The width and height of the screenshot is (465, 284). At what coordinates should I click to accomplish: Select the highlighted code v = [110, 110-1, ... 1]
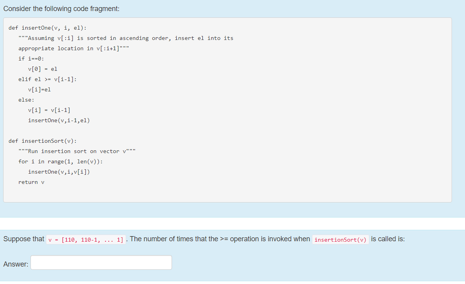tap(86, 240)
